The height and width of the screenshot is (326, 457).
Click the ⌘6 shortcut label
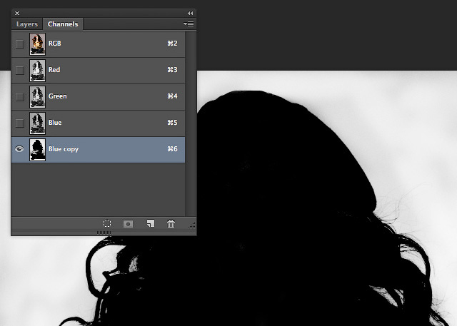(172, 149)
